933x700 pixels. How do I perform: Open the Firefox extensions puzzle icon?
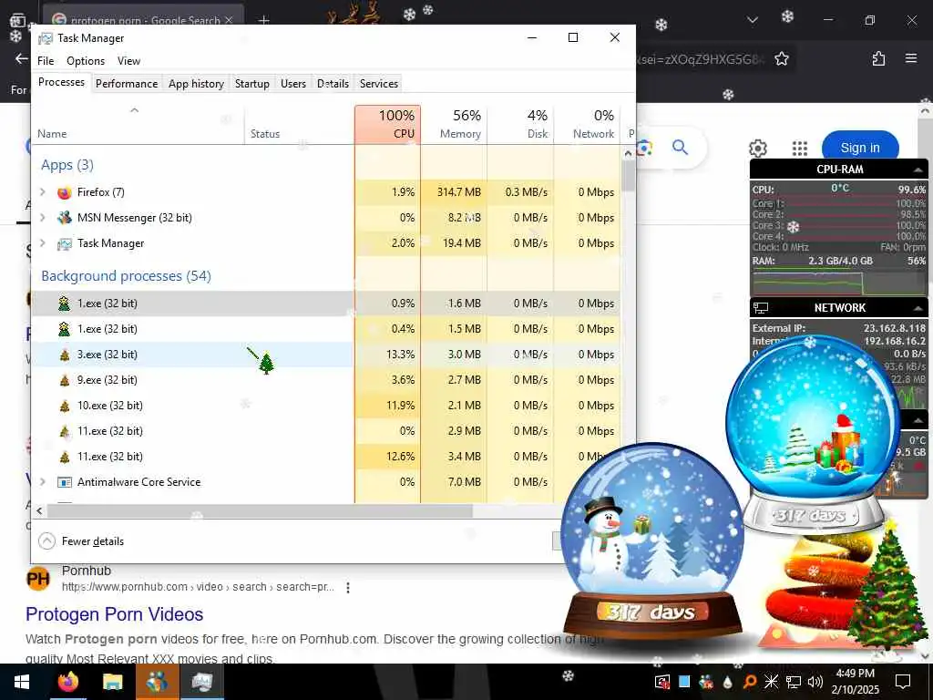878,58
